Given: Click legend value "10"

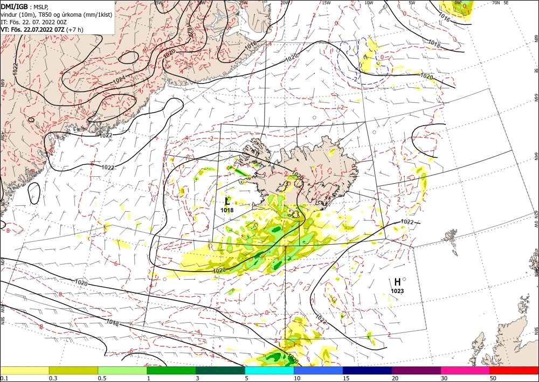Looking at the screenshot, I should tap(297, 378).
